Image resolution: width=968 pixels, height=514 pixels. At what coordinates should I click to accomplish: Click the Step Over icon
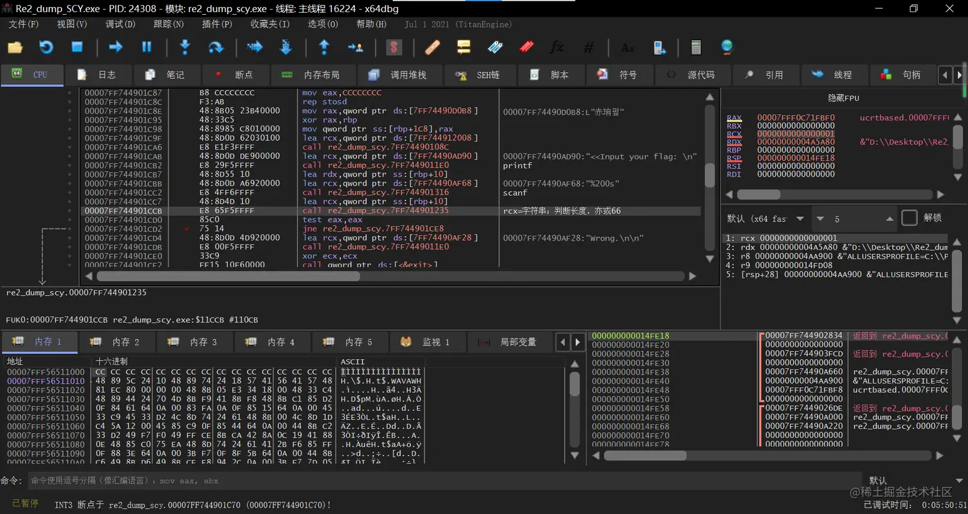(x=216, y=47)
